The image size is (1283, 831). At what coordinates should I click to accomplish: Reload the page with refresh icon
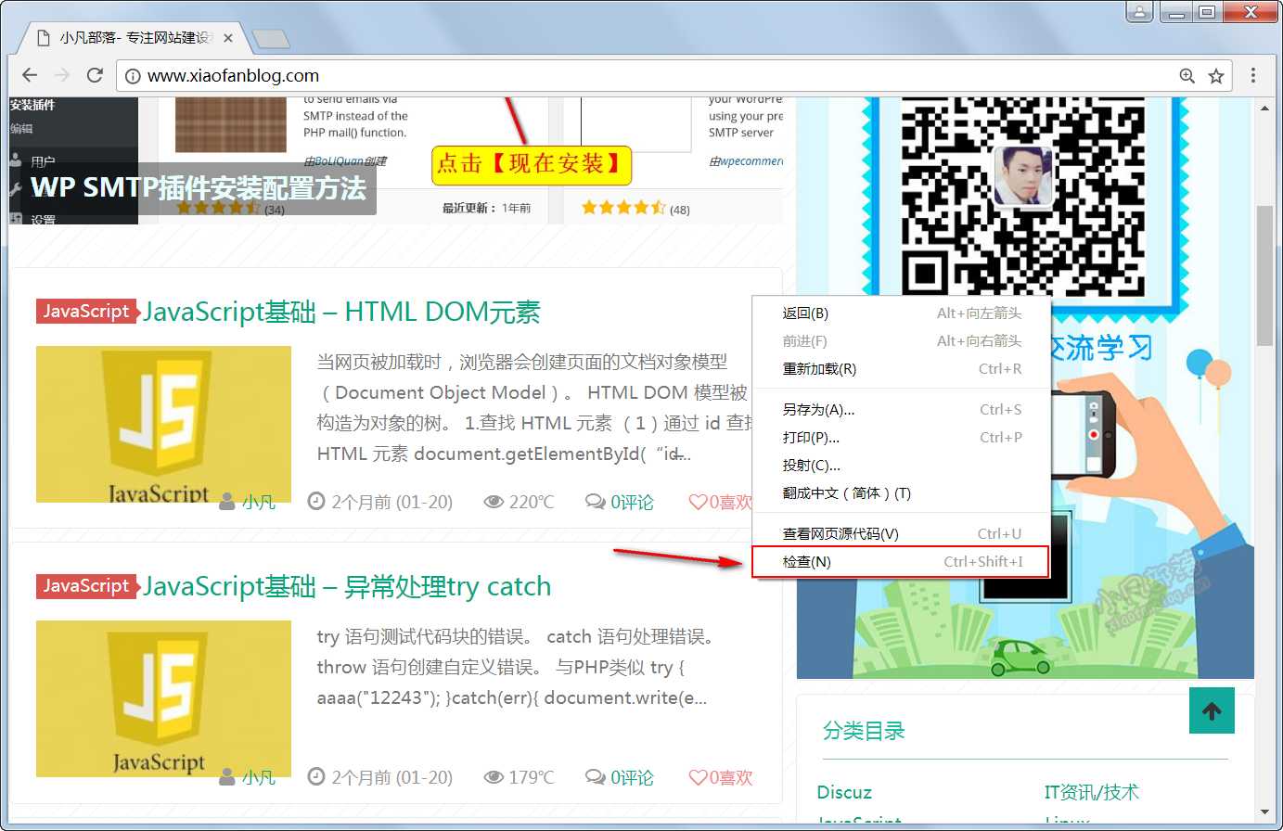click(95, 75)
